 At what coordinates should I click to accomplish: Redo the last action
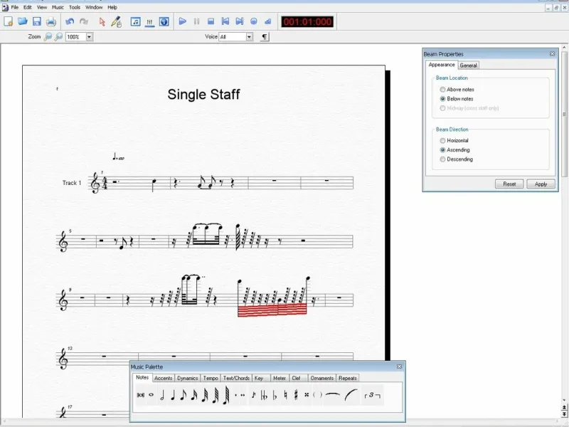[84, 22]
